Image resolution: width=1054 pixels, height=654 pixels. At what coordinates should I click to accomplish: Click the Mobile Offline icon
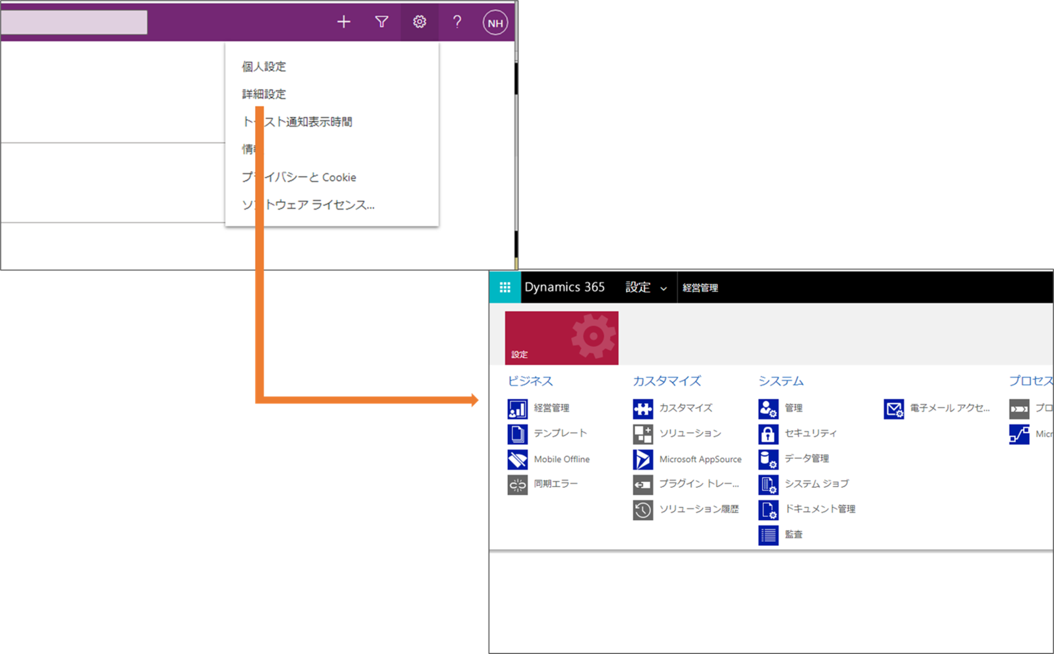click(x=518, y=460)
